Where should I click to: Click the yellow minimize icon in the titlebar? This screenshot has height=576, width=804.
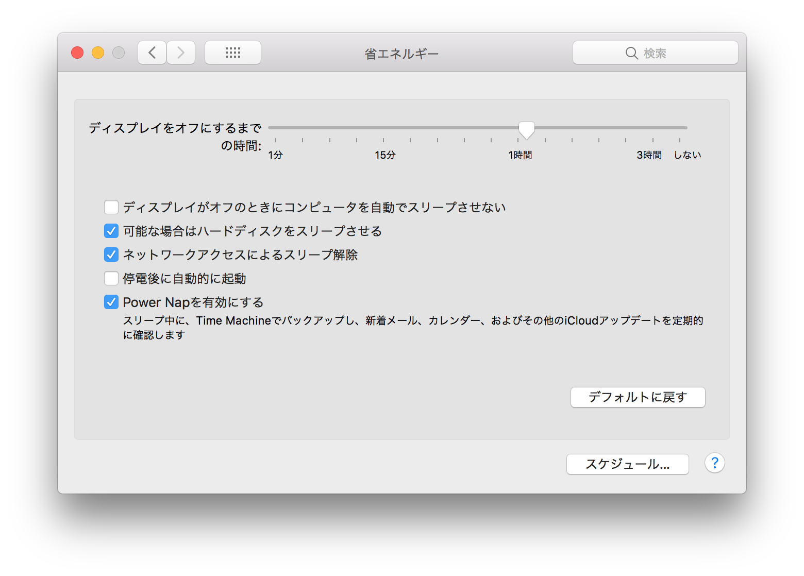(97, 52)
